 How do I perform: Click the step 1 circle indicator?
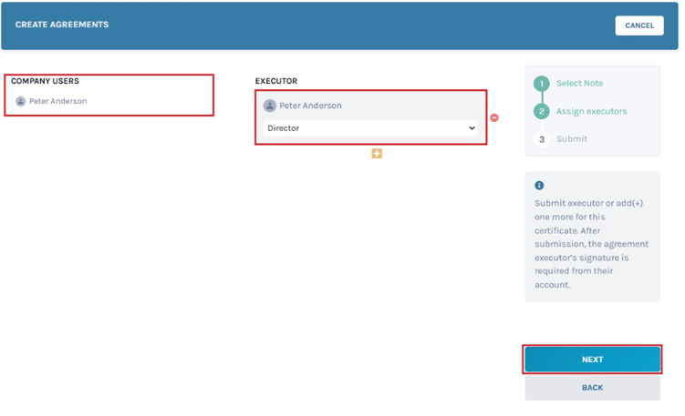tap(541, 83)
